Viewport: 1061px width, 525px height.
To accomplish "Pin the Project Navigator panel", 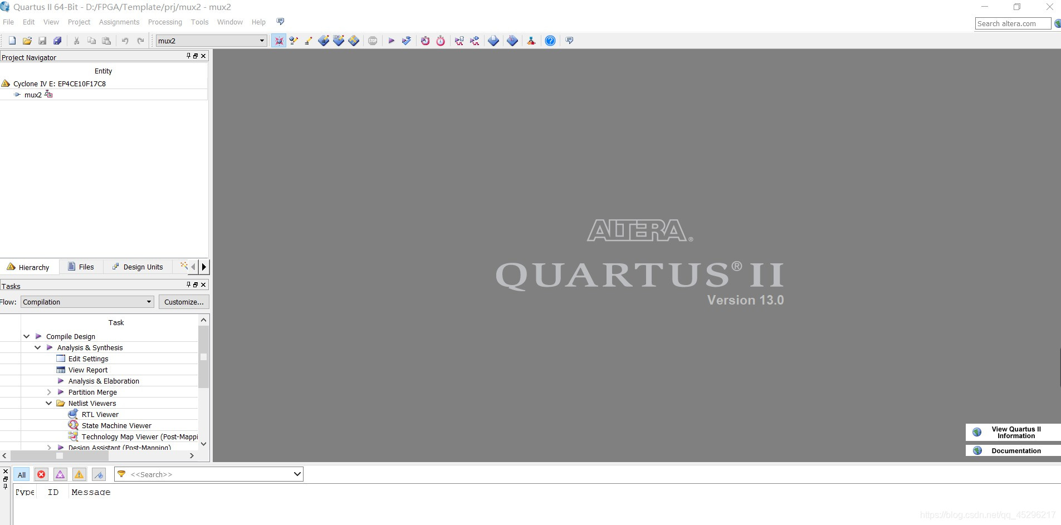I will 189,56.
